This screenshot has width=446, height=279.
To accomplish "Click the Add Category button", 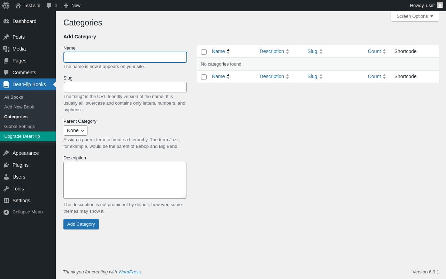I will pos(81,224).
